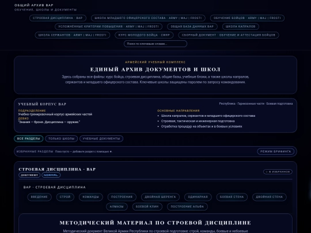Open Школа сержантов · ARMY nav pill

(x=73, y=35)
